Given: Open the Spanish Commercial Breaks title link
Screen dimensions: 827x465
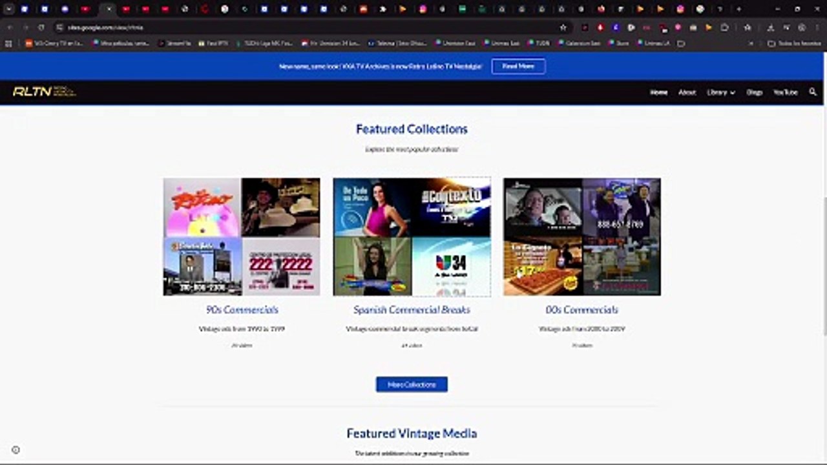Looking at the screenshot, I should click(x=412, y=310).
